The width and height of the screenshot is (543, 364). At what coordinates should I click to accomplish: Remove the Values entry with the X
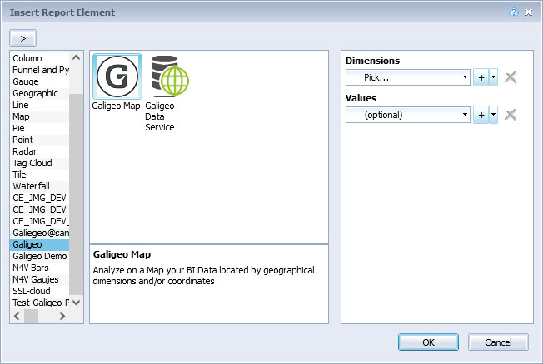(x=511, y=115)
